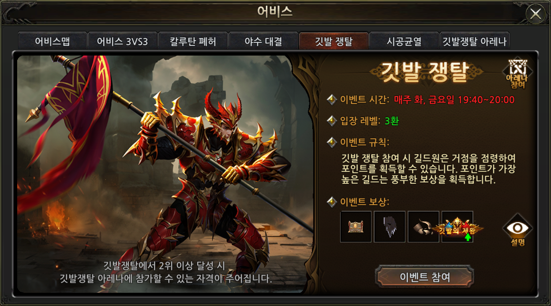Click the diamond bullet beside 이벤트 보상

[x=332, y=202]
